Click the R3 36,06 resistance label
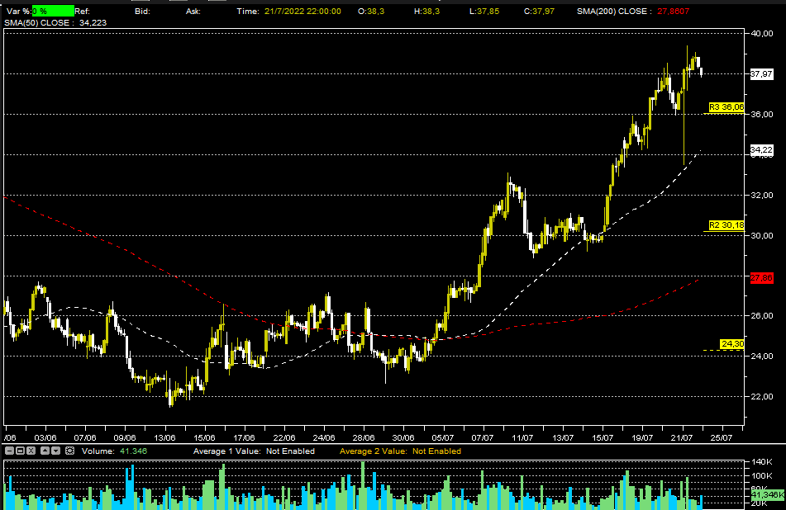Screen dimensions: 786x510 pyautogui.click(x=726, y=107)
